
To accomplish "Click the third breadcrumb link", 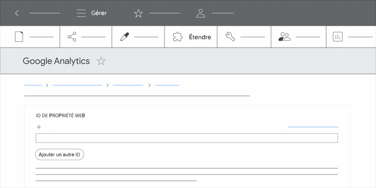I will coord(128,85).
